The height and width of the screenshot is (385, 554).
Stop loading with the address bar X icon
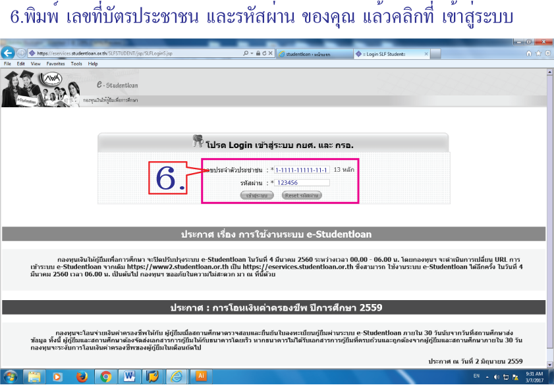pos(270,53)
